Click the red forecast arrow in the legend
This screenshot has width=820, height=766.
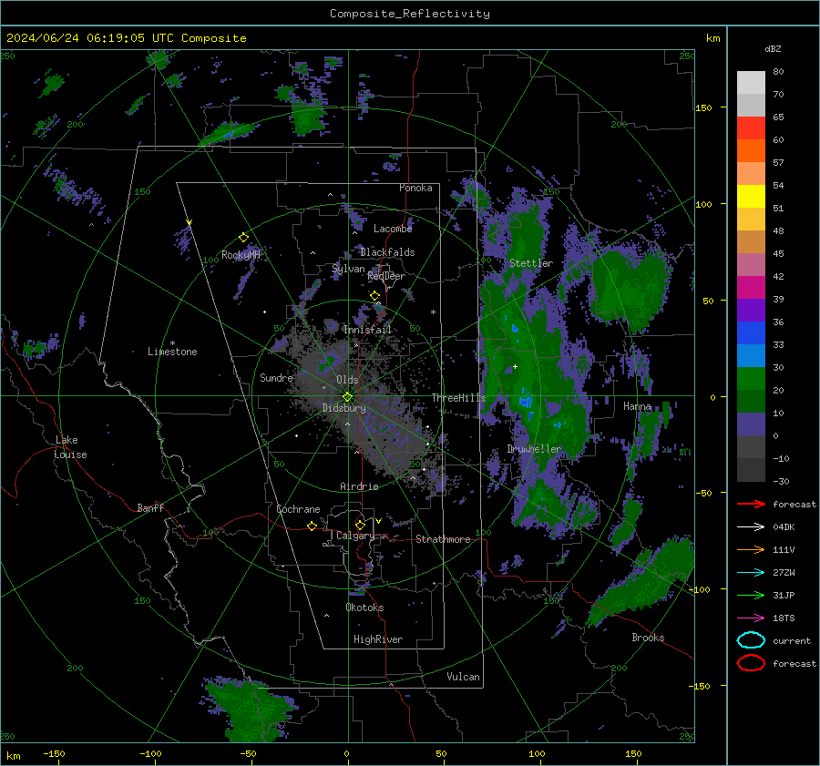[x=751, y=504]
